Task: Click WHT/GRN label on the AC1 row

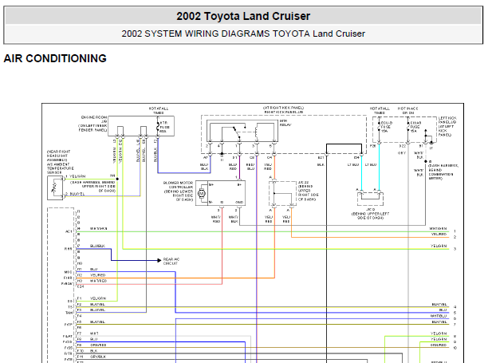Action: tap(99, 229)
